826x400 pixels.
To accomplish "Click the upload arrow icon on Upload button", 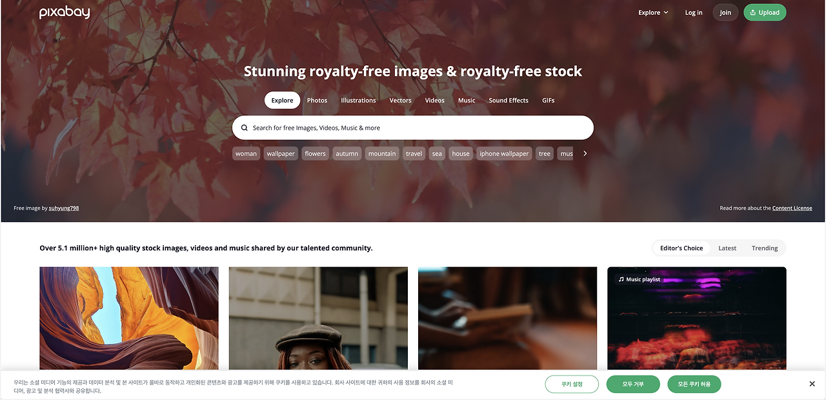I will click(753, 12).
